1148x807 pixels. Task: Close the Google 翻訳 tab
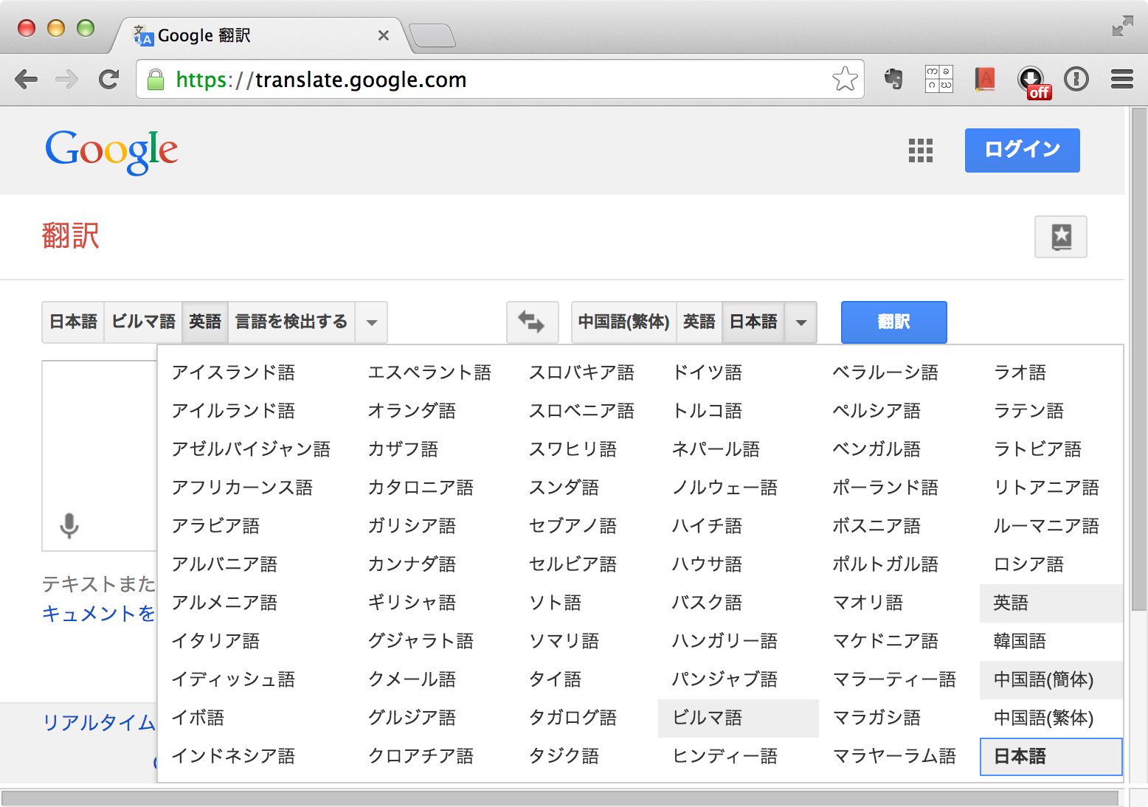tap(384, 35)
